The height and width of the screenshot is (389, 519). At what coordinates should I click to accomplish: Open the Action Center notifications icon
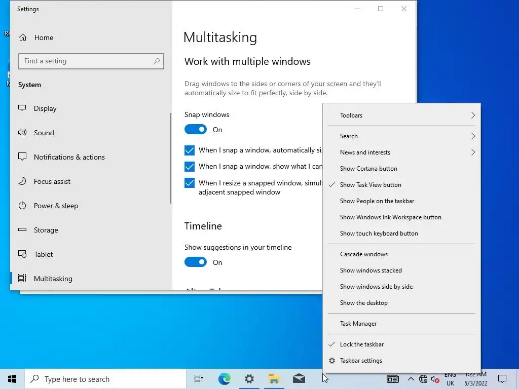pyautogui.click(x=502, y=379)
